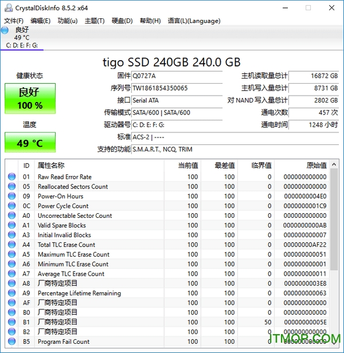
Task: Open the 文件(F) menu
Action: [x=14, y=21]
